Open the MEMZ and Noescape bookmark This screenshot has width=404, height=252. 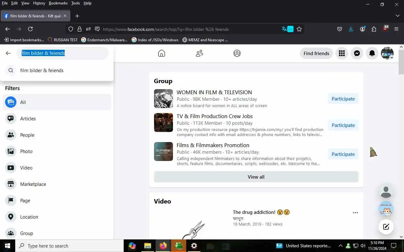(205, 40)
